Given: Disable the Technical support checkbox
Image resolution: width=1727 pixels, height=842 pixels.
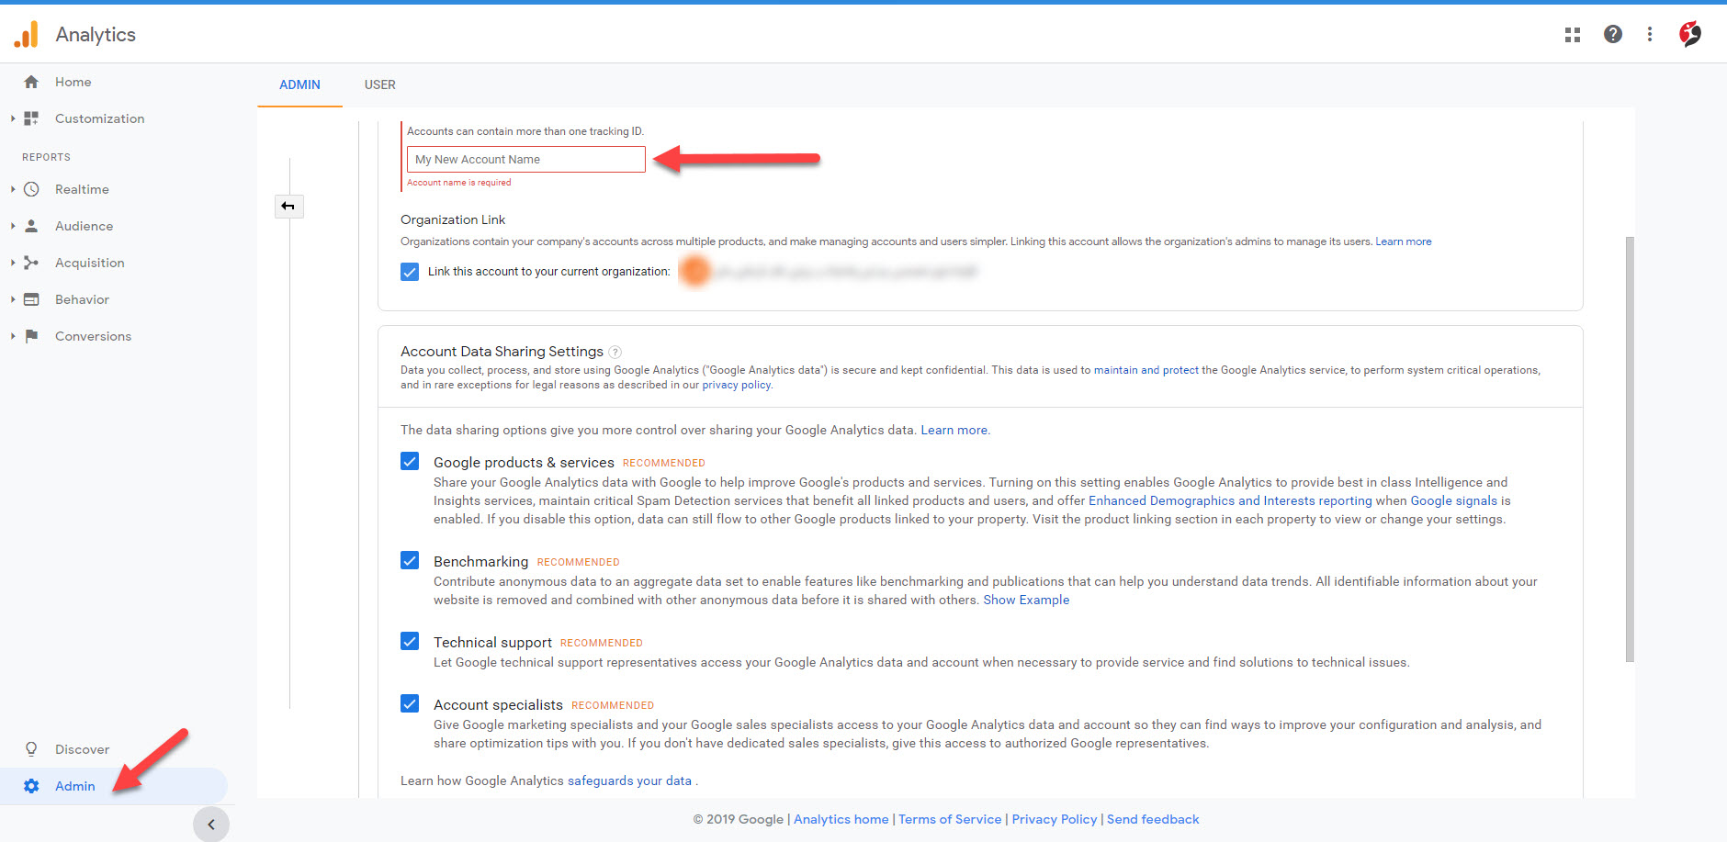Looking at the screenshot, I should (x=410, y=641).
